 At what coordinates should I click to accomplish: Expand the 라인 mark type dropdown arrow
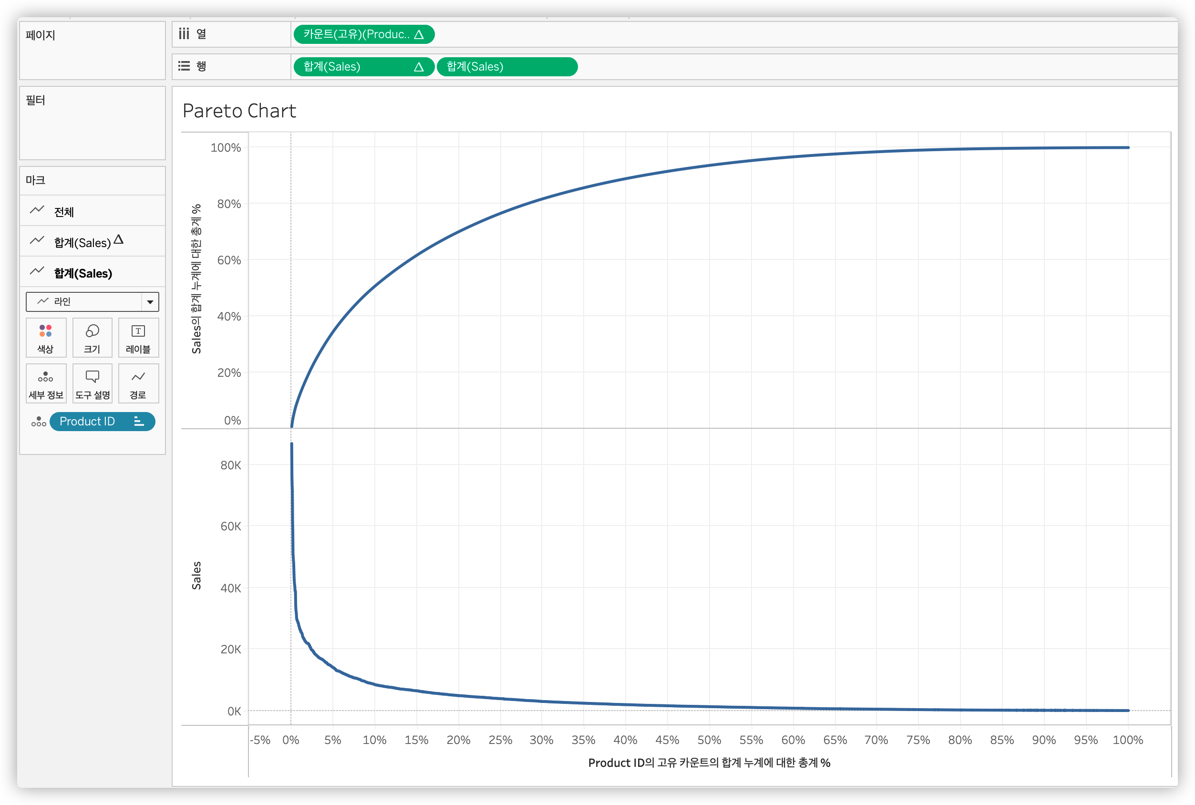pyautogui.click(x=150, y=302)
